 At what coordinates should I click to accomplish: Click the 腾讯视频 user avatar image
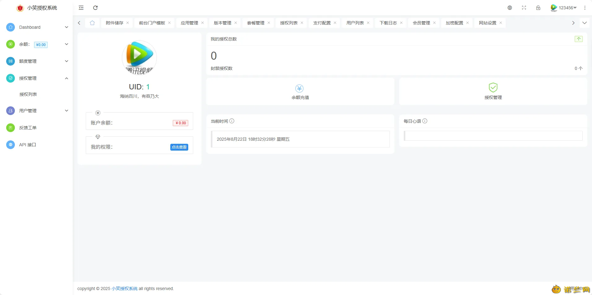(139, 58)
